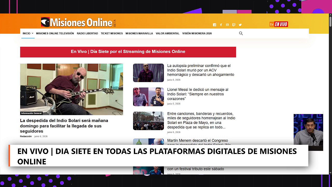Open Lionel Messi mensaje al Indio article
The image size is (332, 187).
click(198, 94)
